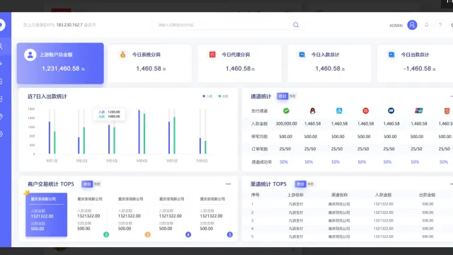Click the blue icon of 今日入款总计
The width and height of the screenshot is (453, 255).
pos(302,55)
